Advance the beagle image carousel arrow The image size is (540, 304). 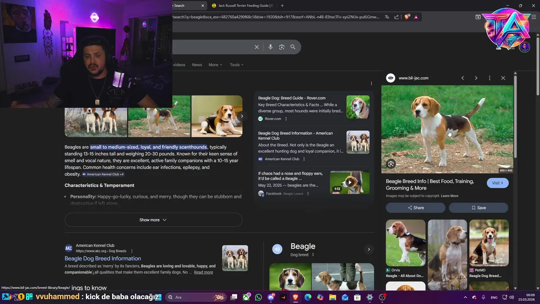pos(242,116)
